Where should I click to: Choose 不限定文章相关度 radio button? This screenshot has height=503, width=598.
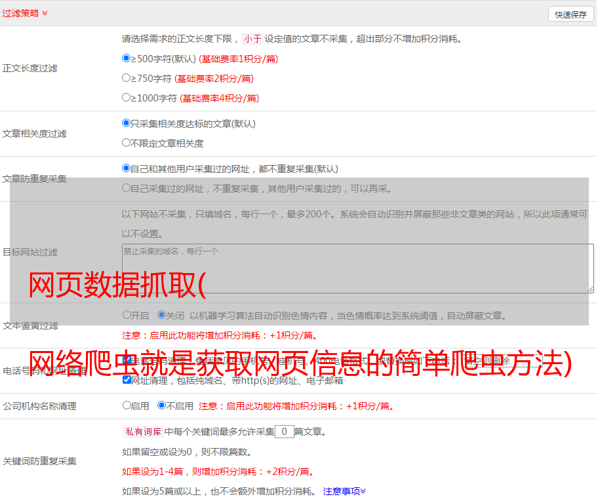126,143
